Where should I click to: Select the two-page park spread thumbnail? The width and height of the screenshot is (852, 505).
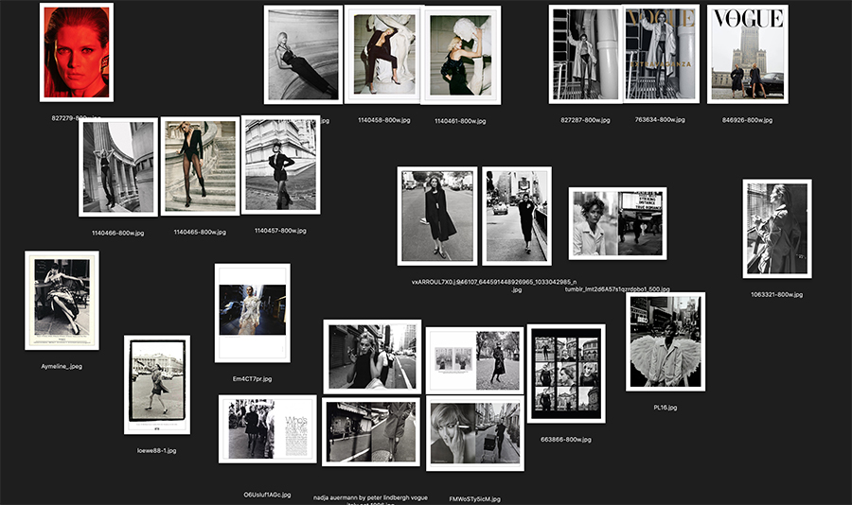[x=475, y=360]
